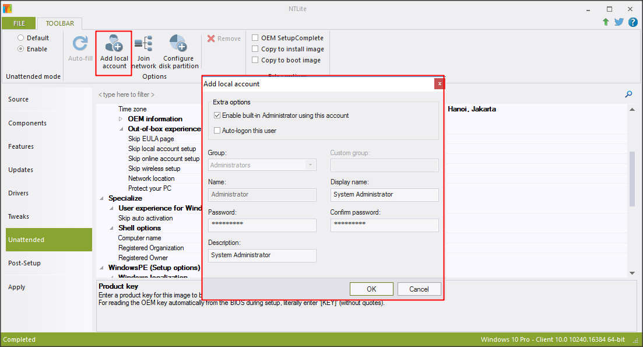Switch to the Post-Setup page

pos(24,263)
